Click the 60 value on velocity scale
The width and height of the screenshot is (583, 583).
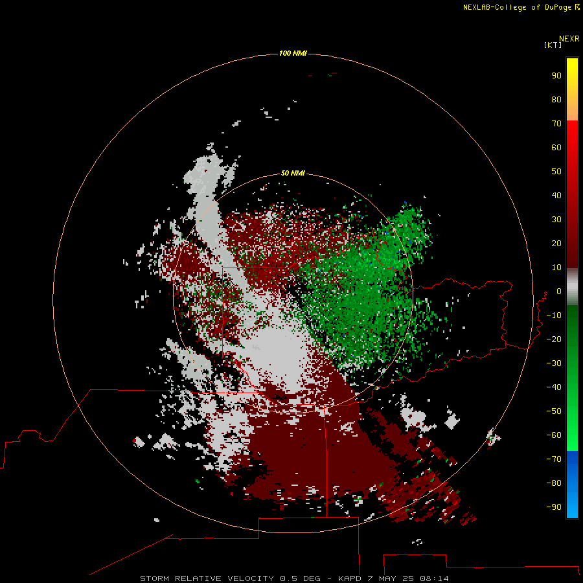tap(556, 148)
